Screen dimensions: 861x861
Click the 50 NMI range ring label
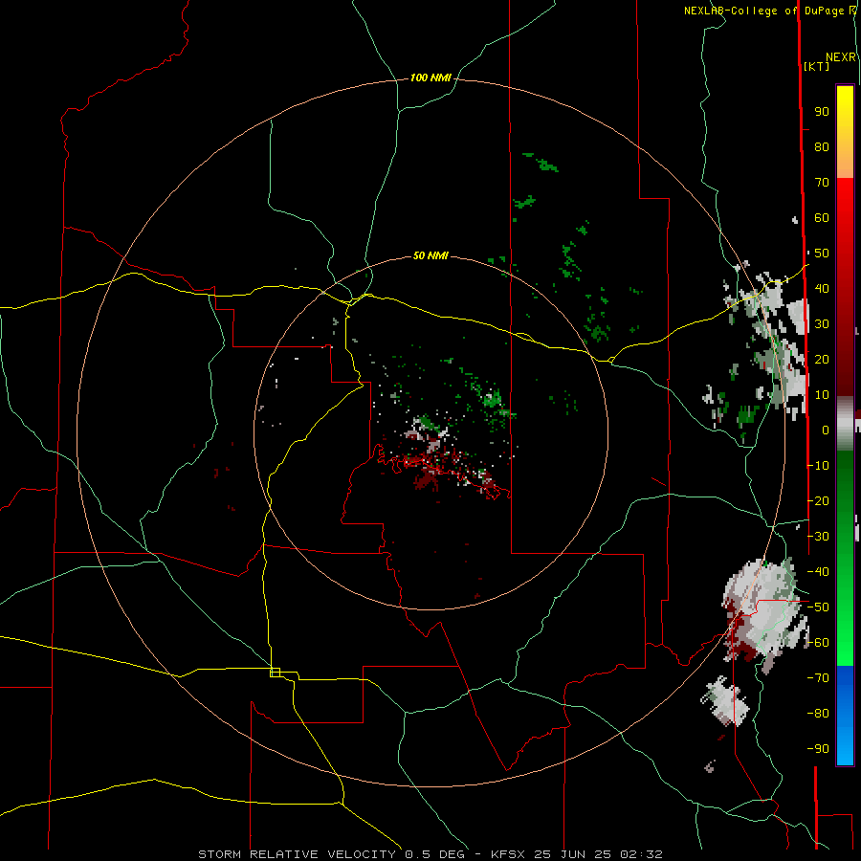[430, 255]
